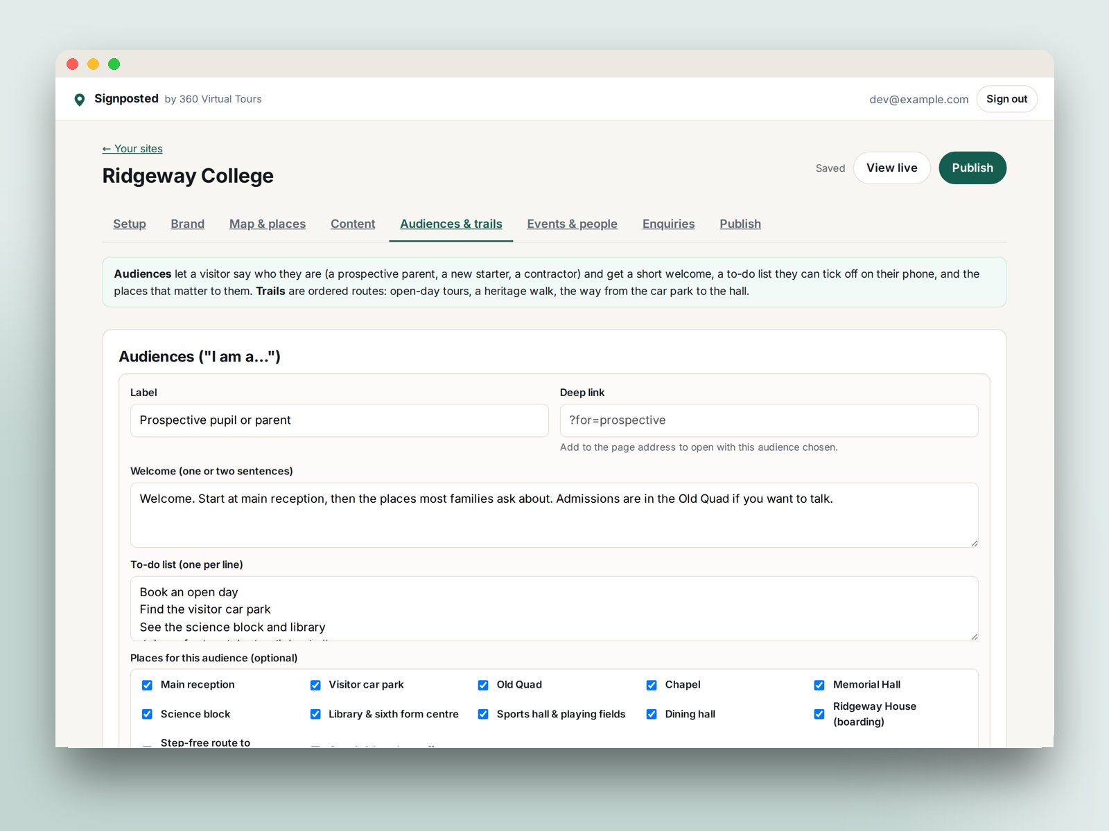Click the yellow macOS minimize button
The height and width of the screenshot is (831, 1109).
click(x=94, y=64)
